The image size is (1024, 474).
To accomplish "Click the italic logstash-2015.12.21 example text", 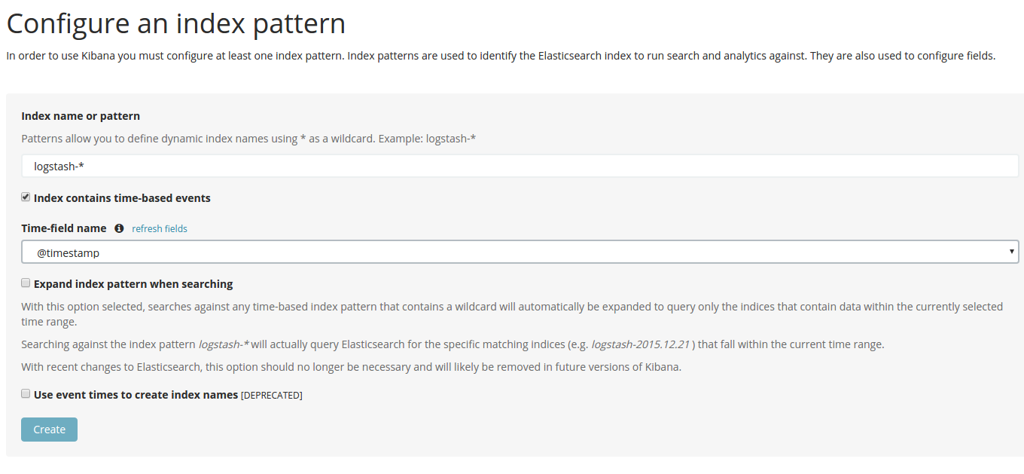I will [639, 344].
